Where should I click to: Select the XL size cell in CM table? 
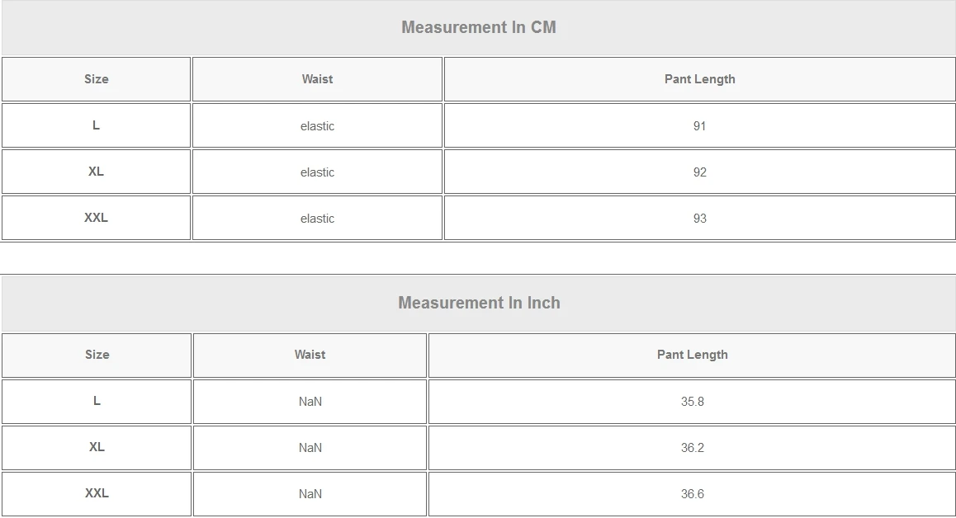[x=97, y=172]
